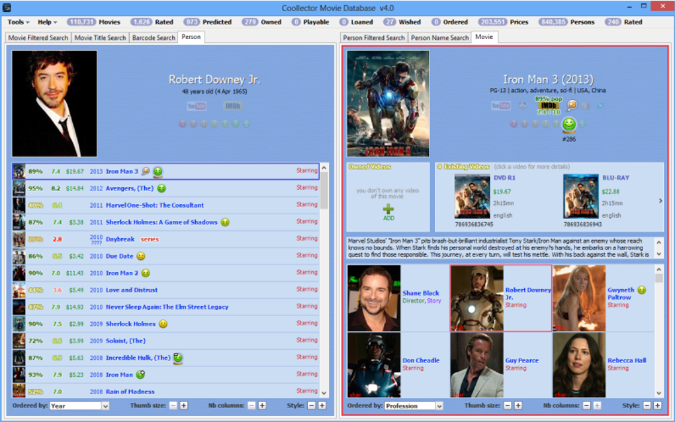The height and width of the screenshot is (422, 675).
Task: Increase Style in the movie panel
Action: [657, 405]
